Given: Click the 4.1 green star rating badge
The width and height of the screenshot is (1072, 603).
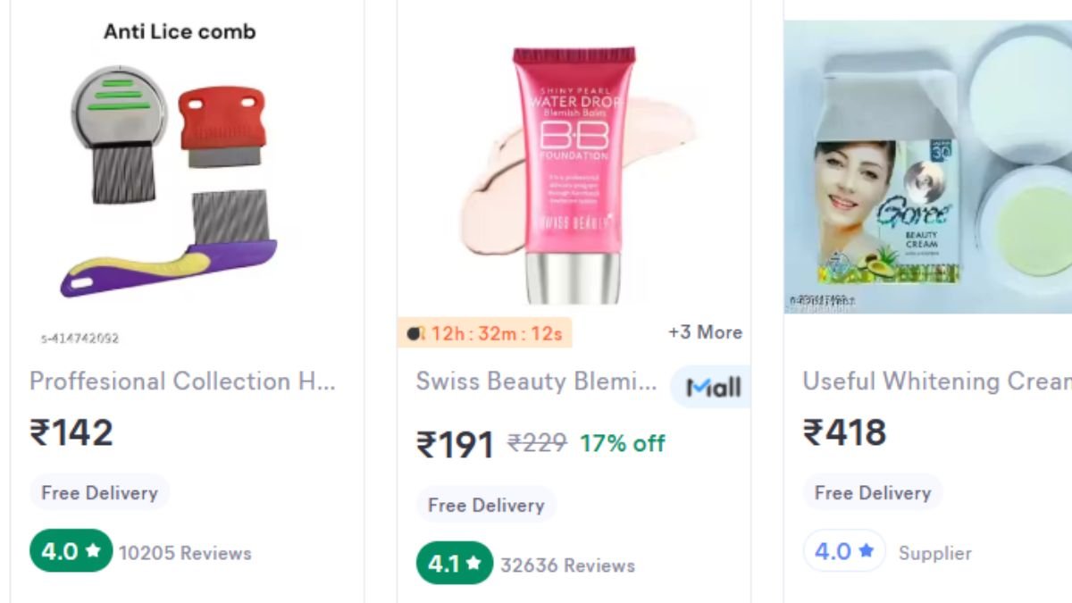Looking at the screenshot, I should point(454,564).
